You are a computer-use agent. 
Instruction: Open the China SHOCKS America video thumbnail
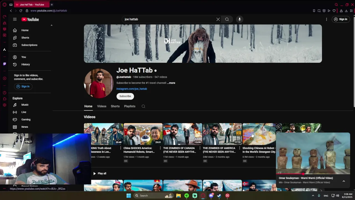pyautogui.click(x=143, y=134)
